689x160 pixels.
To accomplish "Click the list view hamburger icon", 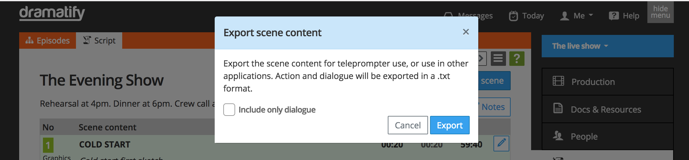I will point(498,59).
